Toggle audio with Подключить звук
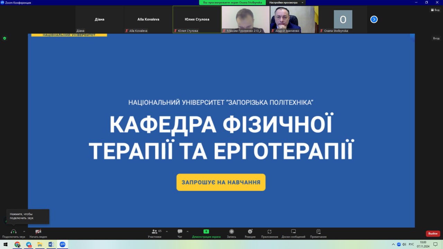The image size is (443, 249). pos(13,232)
